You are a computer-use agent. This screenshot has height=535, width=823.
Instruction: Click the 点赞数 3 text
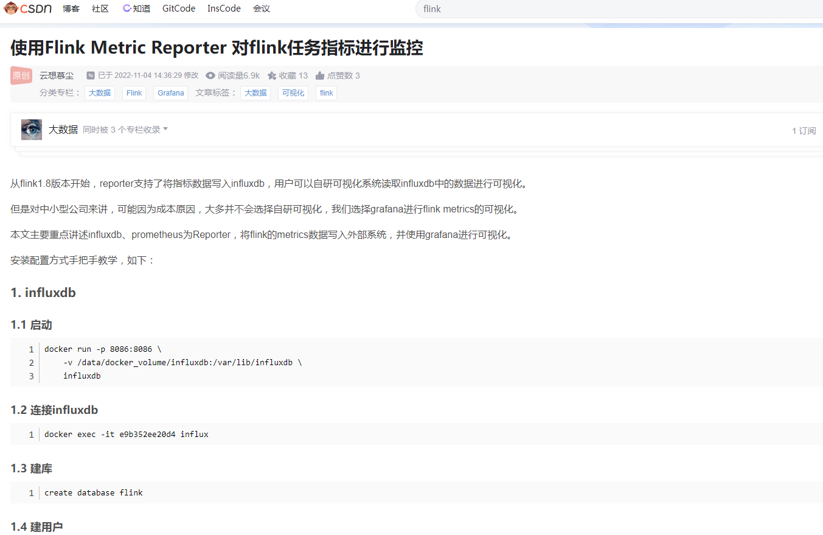tap(344, 75)
